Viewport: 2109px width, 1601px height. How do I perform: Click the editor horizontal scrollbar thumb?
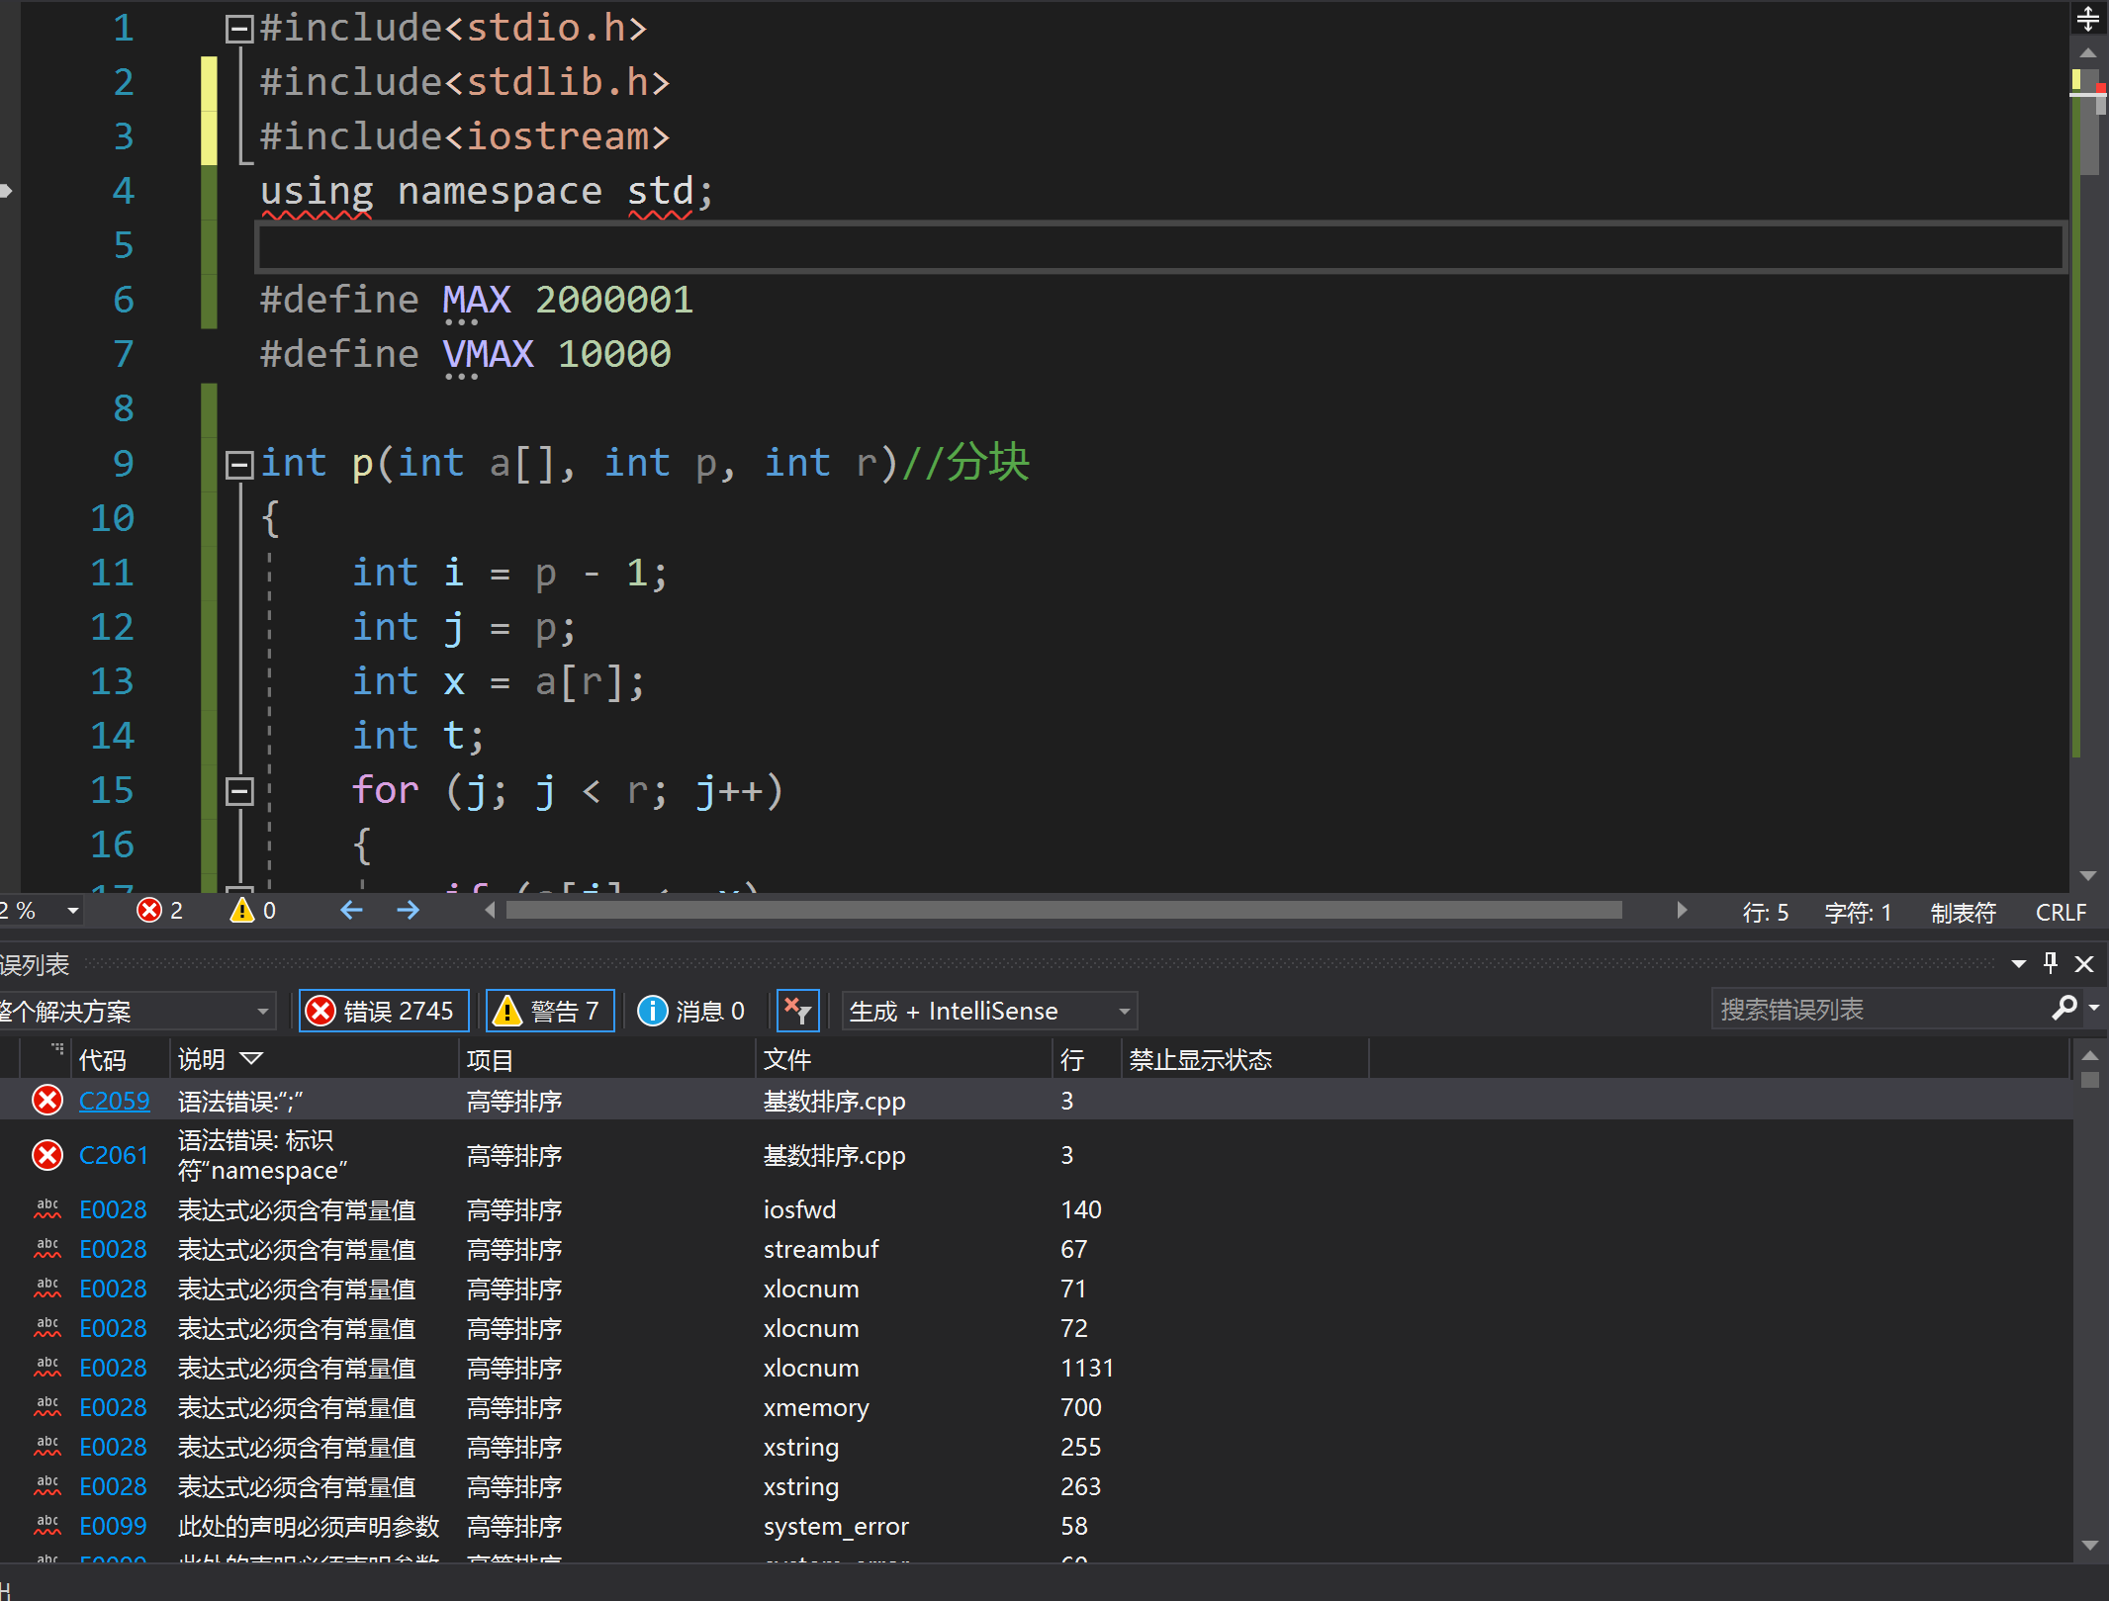(1063, 910)
